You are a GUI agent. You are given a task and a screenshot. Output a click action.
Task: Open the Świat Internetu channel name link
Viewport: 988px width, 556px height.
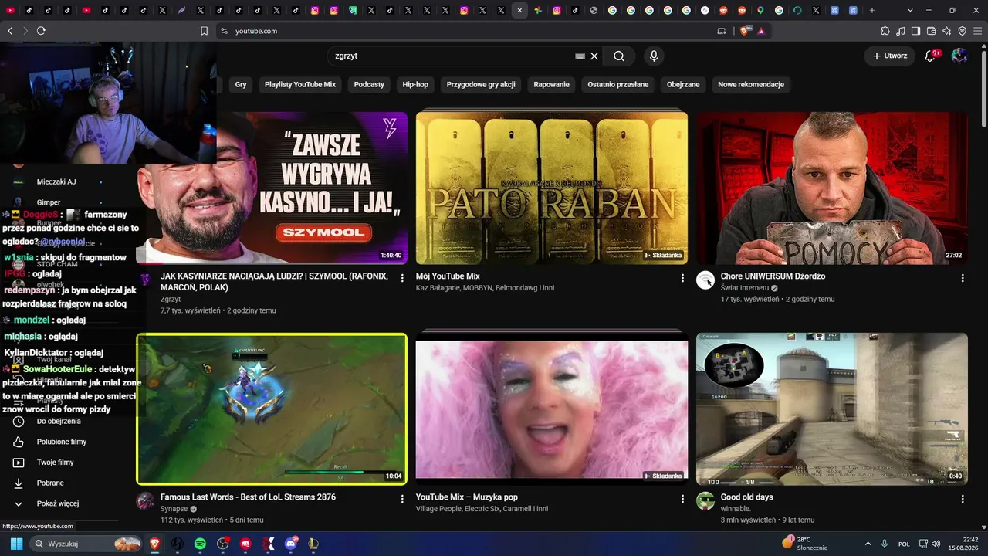[x=745, y=288]
